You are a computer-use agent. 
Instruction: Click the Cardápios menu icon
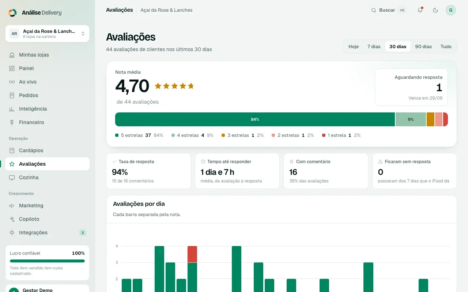click(x=12, y=150)
